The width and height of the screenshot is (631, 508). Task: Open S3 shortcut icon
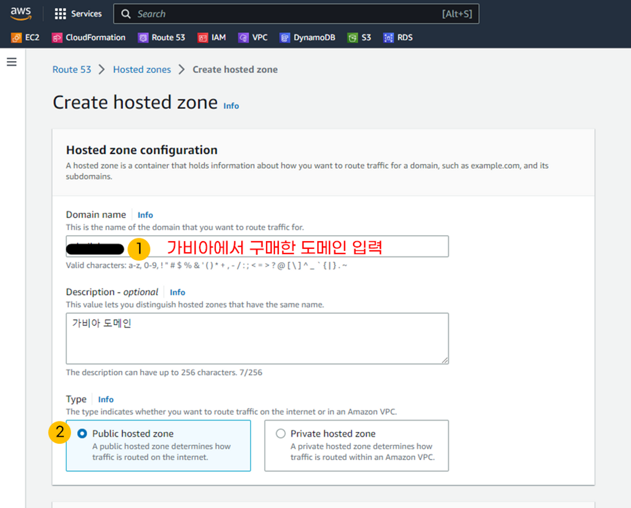352,38
